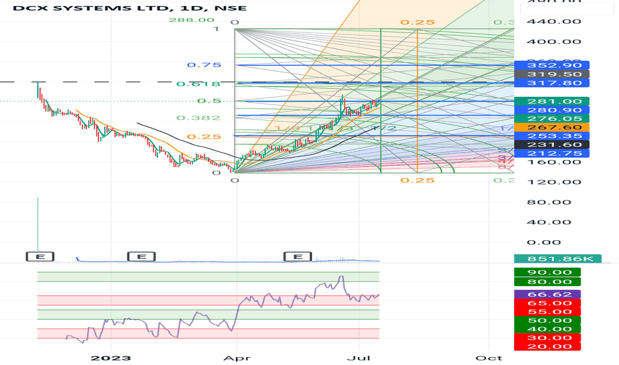Click the red 55.00 RSI level label
619x365 pixels.
coord(547,312)
